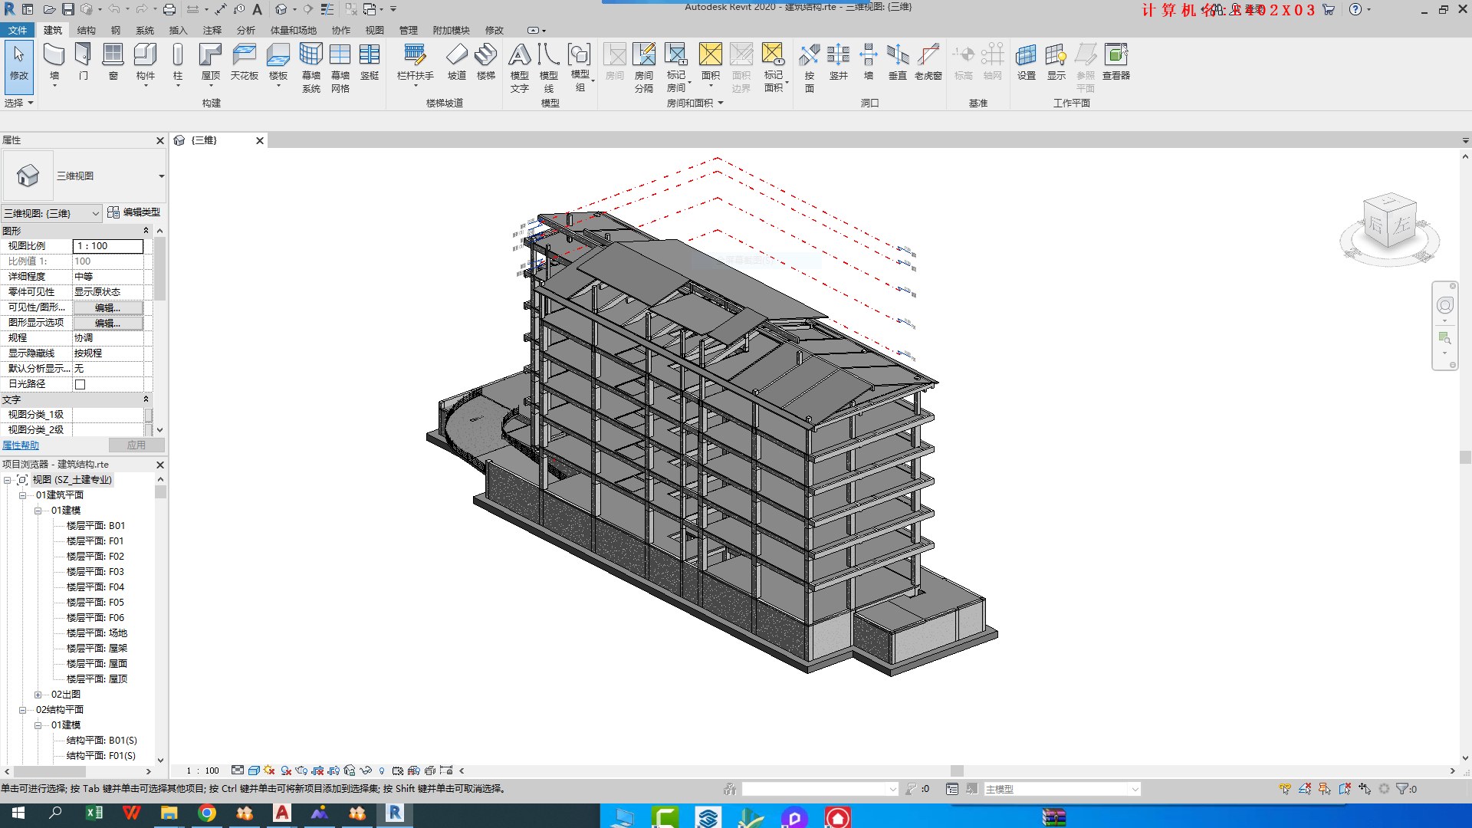Open the work plane Viewer (查看器)
Viewport: 1472px width, 828px height.
click(1116, 61)
